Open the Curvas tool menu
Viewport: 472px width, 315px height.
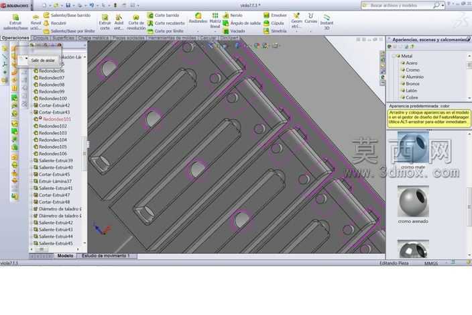tap(310, 18)
